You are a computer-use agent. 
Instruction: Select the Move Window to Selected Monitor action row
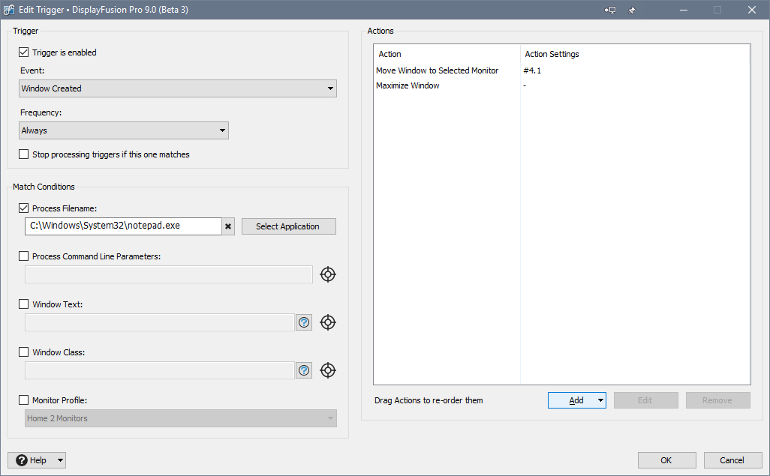tap(437, 70)
